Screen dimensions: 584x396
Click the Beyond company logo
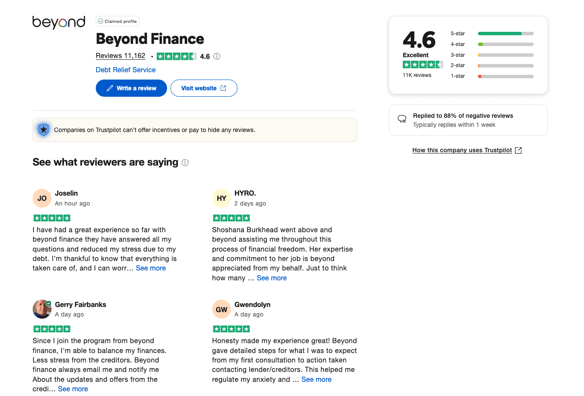tap(59, 22)
